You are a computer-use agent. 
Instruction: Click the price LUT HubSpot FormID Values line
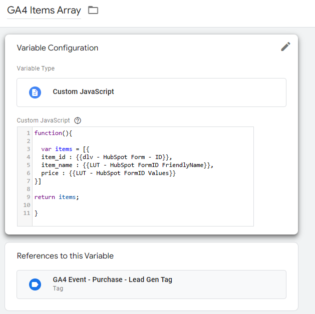tap(109, 173)
